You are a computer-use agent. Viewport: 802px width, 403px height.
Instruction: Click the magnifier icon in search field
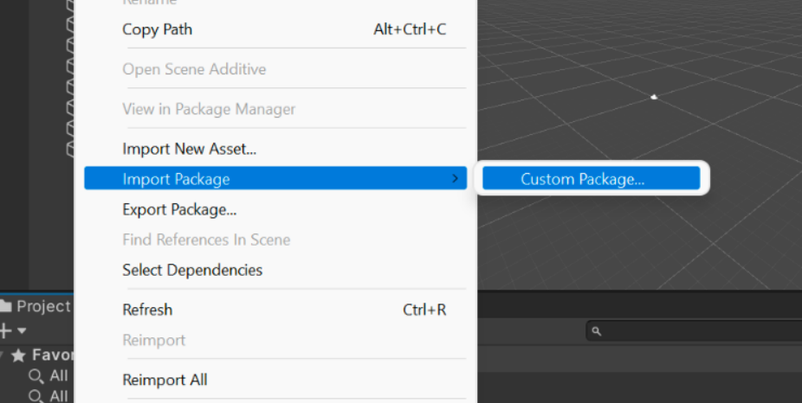click(x=596, y=331)
